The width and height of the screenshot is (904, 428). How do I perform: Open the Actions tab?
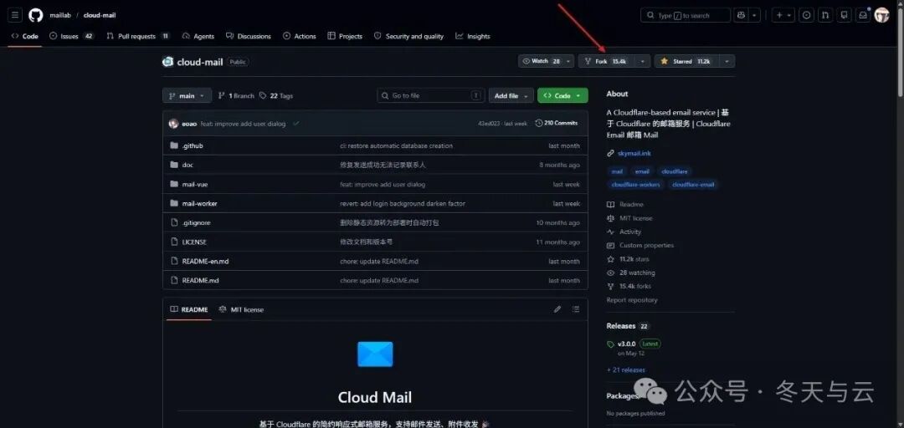[300, 36]
